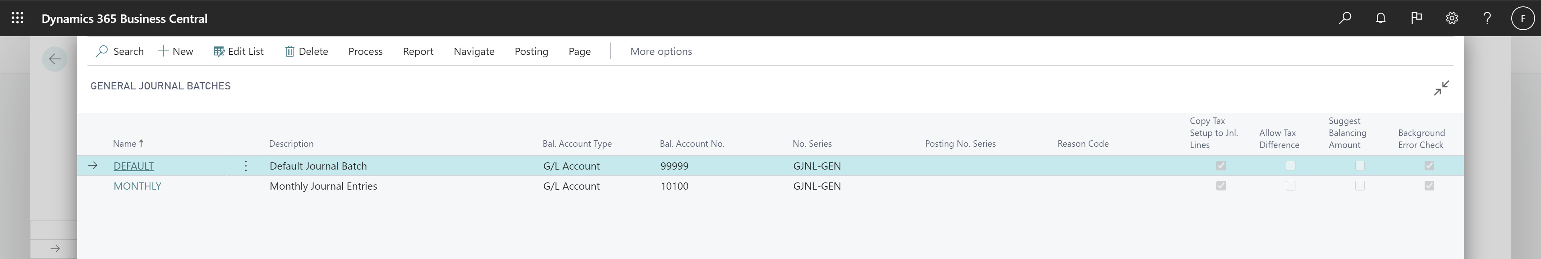The width and height of the screenshot is (1541, 259).
Task: Toggle Allow Tax Difference for DEFAULT batch
Action: [x=1290, y=166]
